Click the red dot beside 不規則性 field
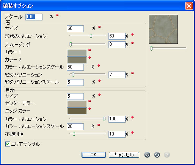The image size is (195, 165). [x=132, y=132]
